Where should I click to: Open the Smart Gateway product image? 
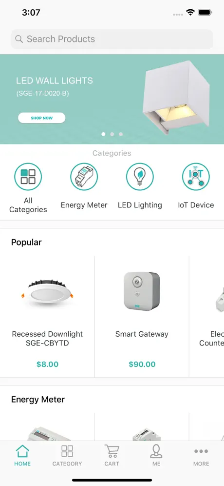click(142, 291)
